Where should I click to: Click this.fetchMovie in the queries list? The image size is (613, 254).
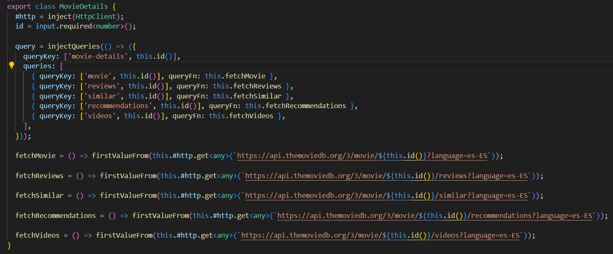coord(235,76)
